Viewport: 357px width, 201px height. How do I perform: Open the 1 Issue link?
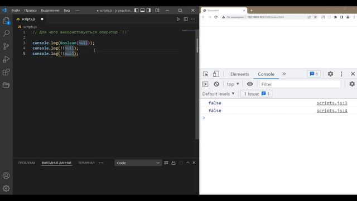click(257, 94)
